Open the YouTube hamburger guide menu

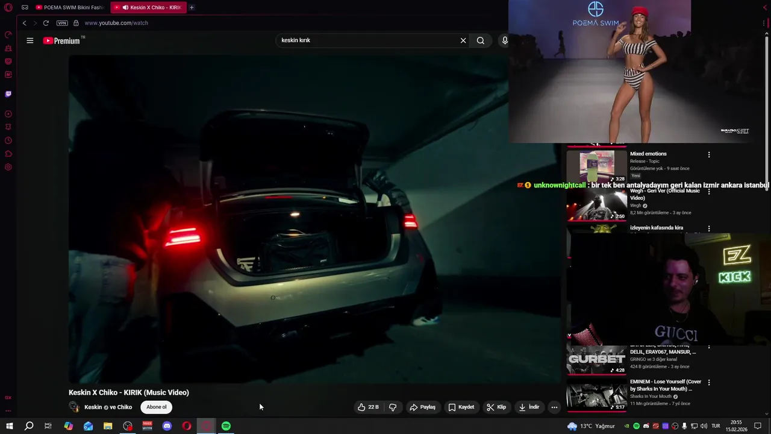[30, 40]
